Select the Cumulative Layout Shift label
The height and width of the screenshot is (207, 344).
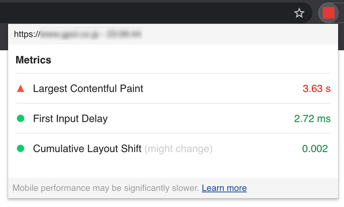(x=87, y=149)
